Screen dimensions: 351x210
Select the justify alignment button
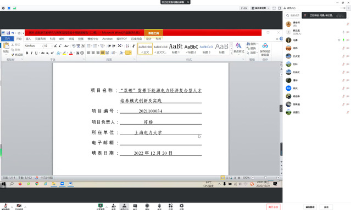(103, 53)
